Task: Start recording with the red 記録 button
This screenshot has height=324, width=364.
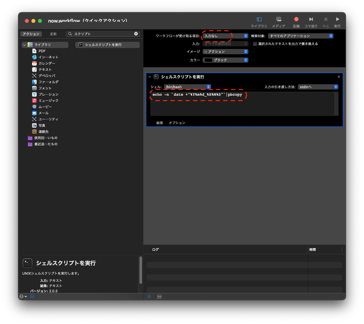Action: [x=296, y=19]
